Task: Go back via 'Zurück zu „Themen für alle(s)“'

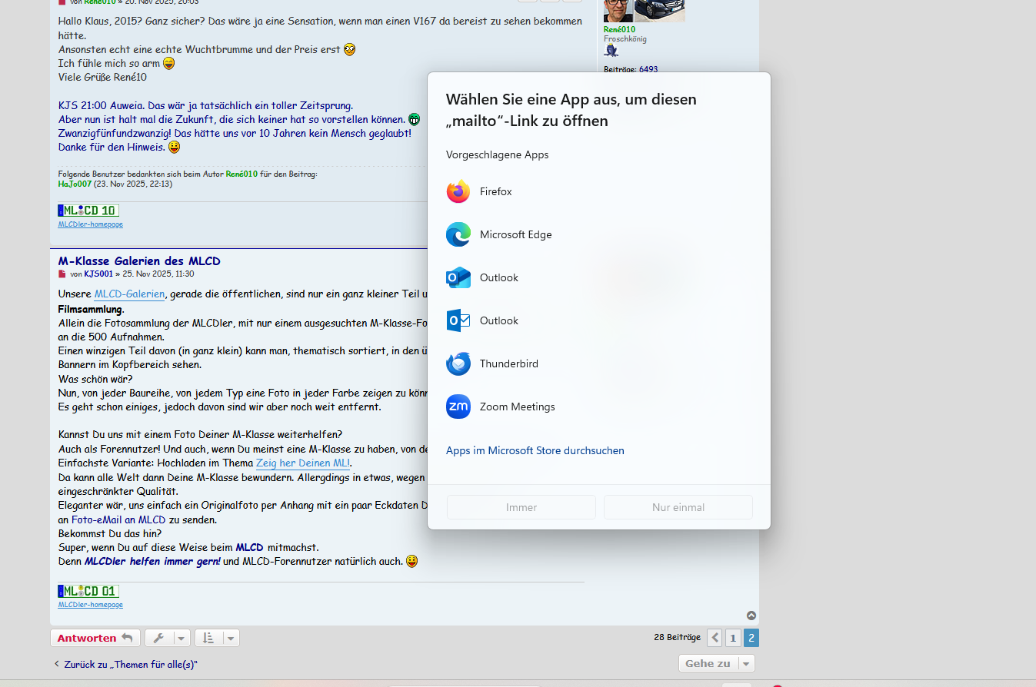Action: (125, 664)
